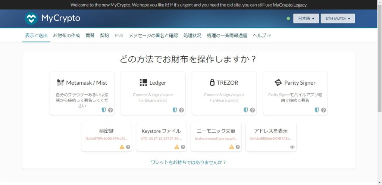The image size is (382, 185).
Task: Click the eye icon on アドレスを表示 card
Action: (292, 147)
